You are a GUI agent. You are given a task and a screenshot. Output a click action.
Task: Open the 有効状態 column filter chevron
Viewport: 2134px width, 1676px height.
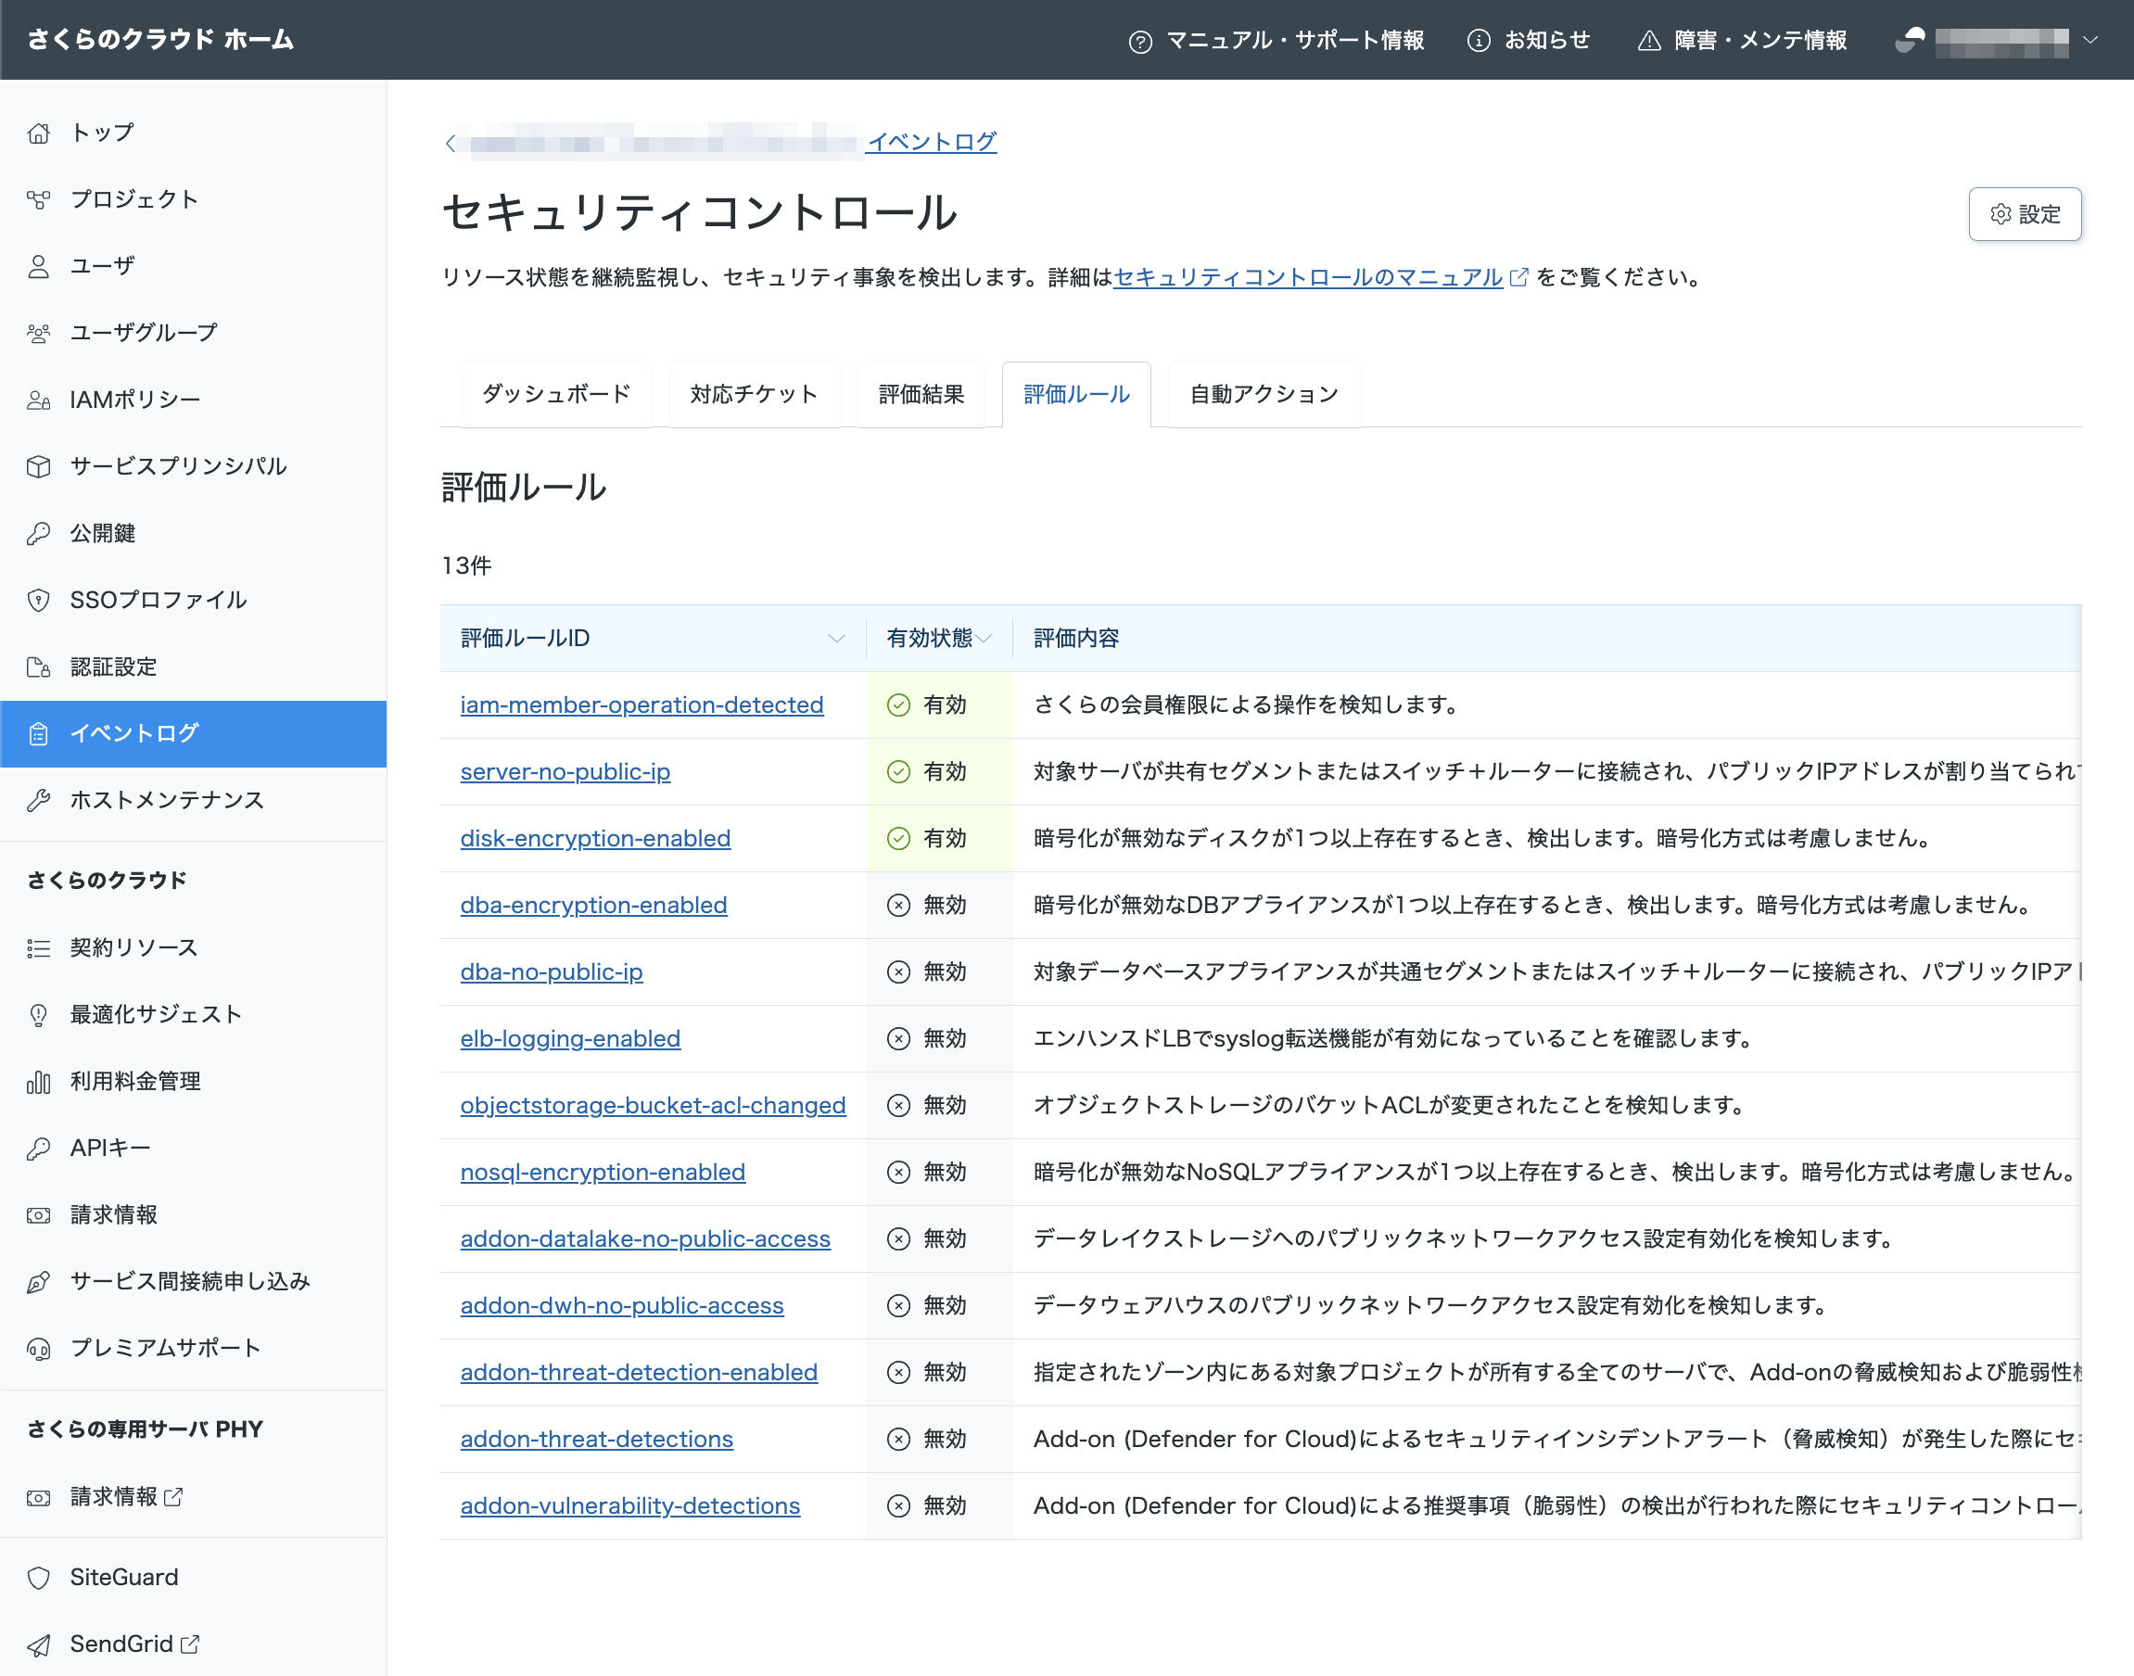[984, 638]
